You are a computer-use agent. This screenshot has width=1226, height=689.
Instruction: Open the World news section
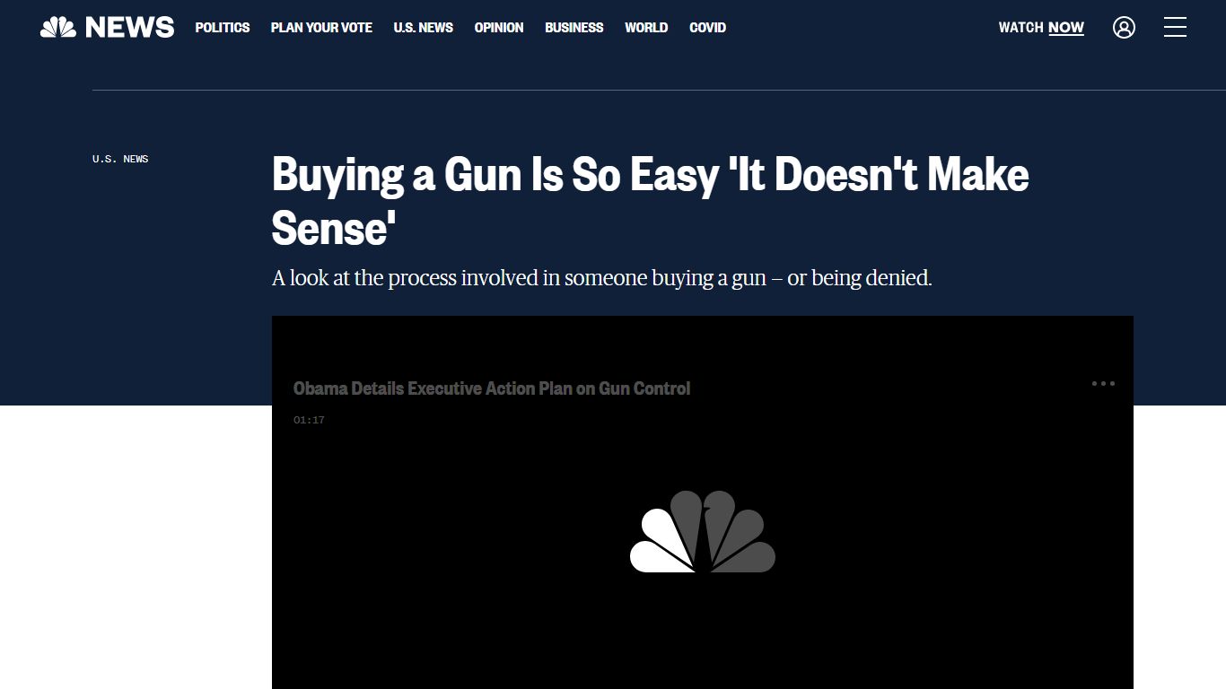tap(646, 28)
